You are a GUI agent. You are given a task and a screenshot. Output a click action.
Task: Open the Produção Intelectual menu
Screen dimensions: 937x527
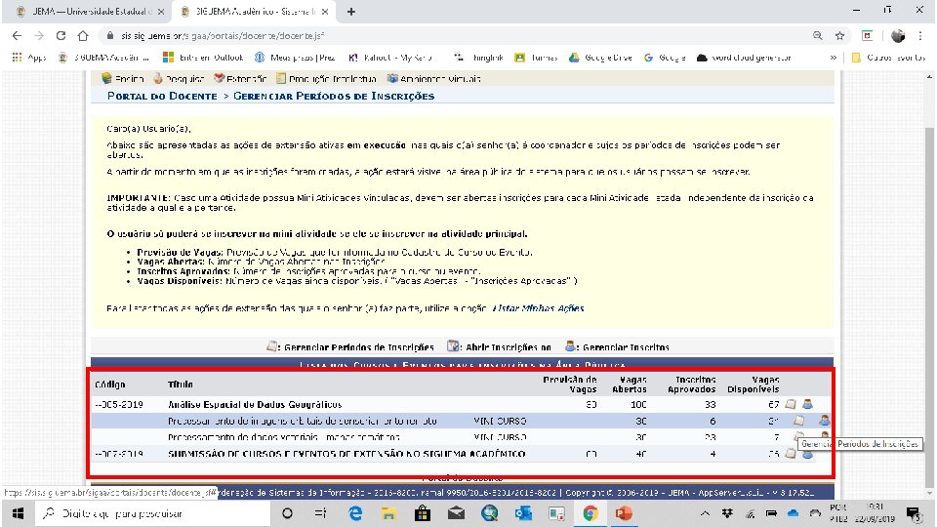326,79
